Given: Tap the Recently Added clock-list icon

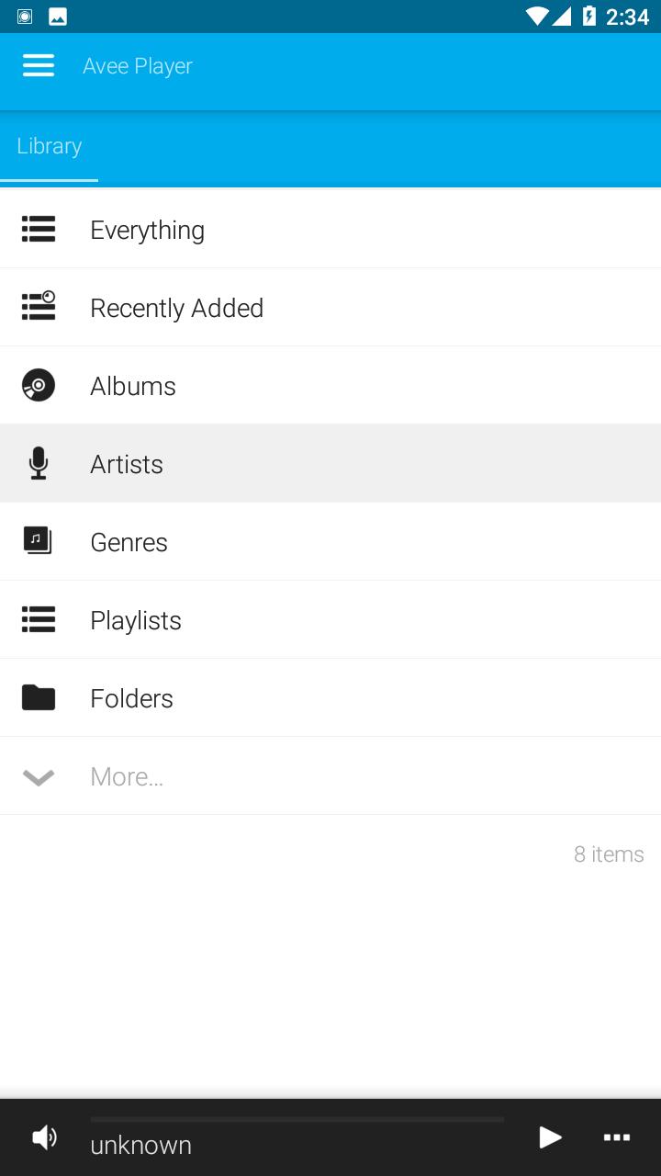Looking at the screenshot, I should (x=39, y=306).
